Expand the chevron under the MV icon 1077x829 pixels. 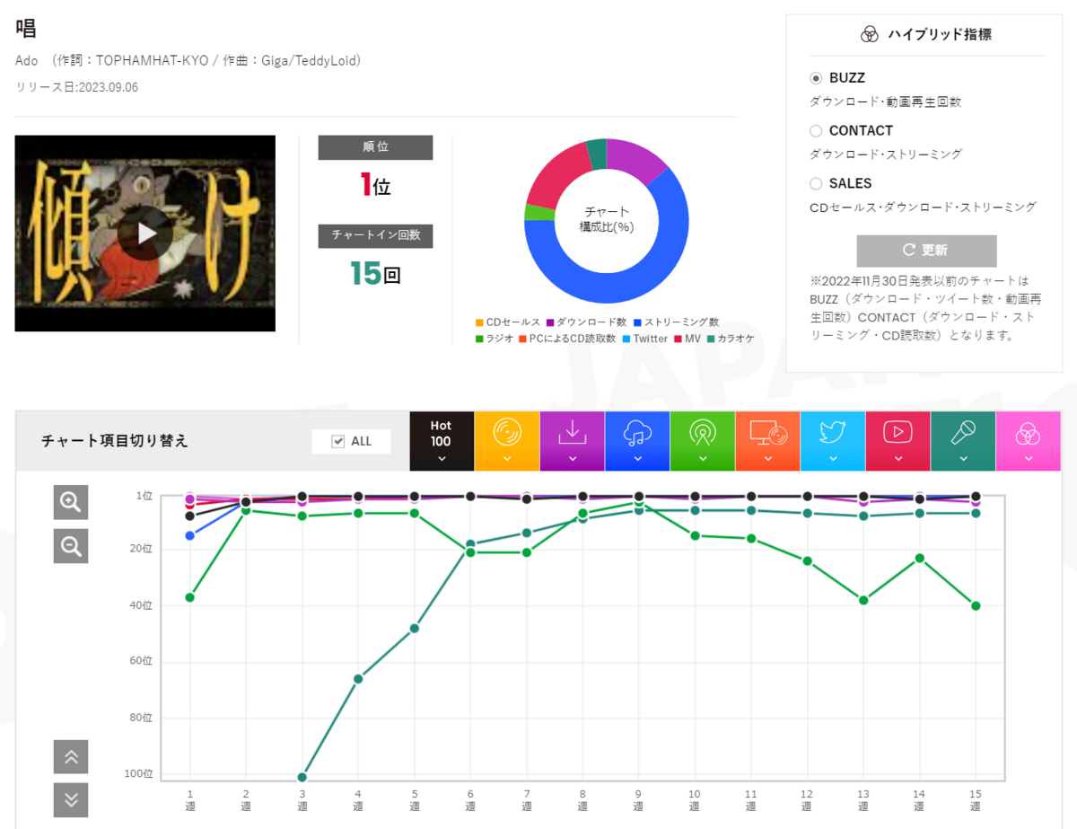pyautogui.click(x=897, y=458)
